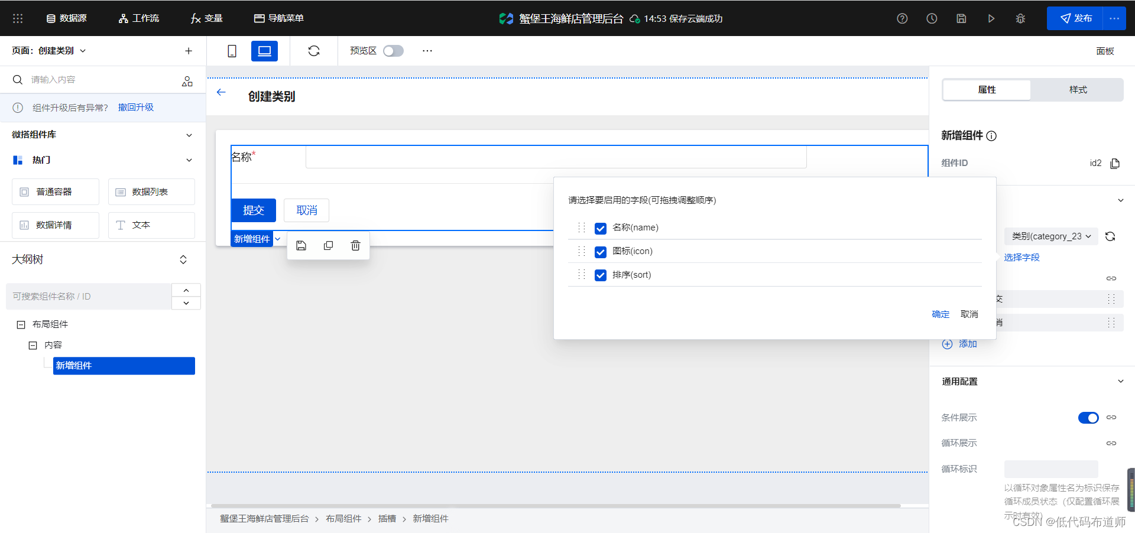Click the outline search up arrow
The image size is (1135, 533).
click(186, 290)
